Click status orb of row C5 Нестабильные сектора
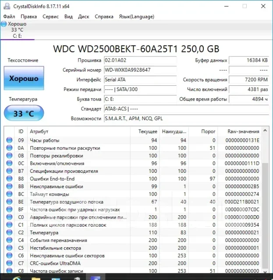The image size is (273, 280). (x=9, y=248)
